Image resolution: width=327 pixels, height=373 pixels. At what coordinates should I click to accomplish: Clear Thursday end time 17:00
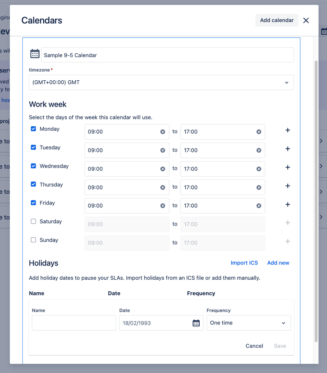pyautogui.click(x=259, y=187)
